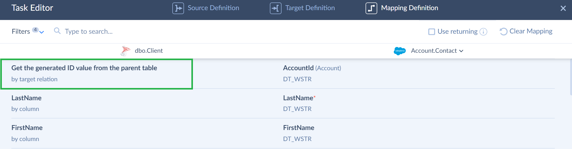Click the Target Definition icon
This screenshot has width=572, height=149.
[x=275, y=8]
